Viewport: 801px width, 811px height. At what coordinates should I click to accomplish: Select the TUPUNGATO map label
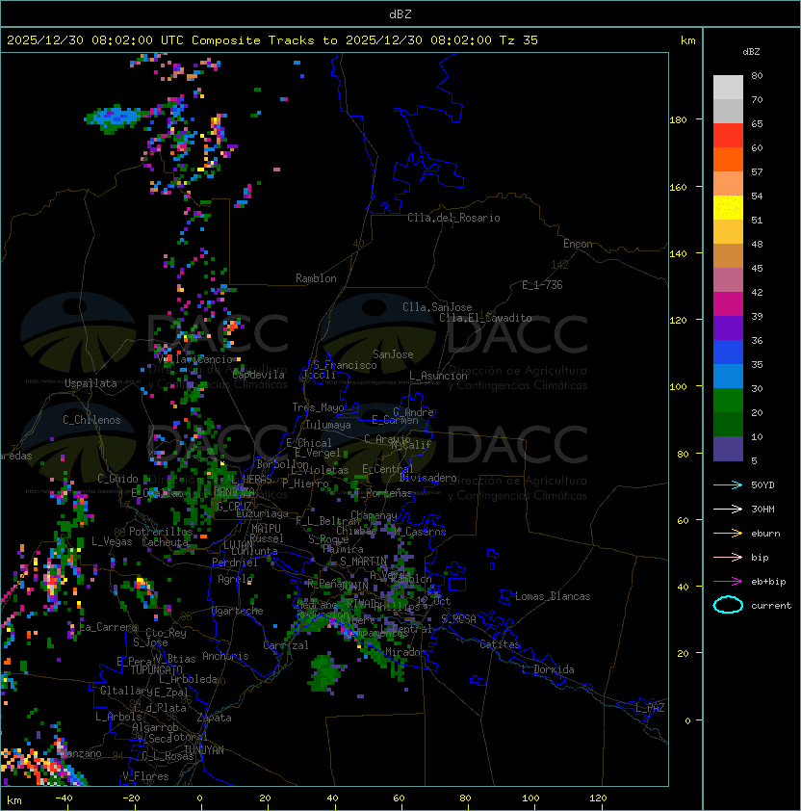point(156,670)
